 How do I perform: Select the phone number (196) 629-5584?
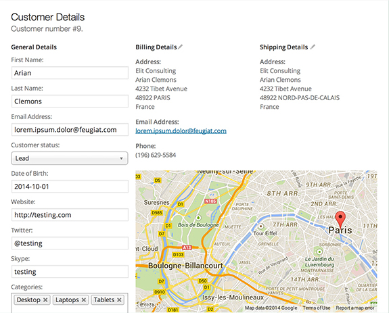(156, 155)
